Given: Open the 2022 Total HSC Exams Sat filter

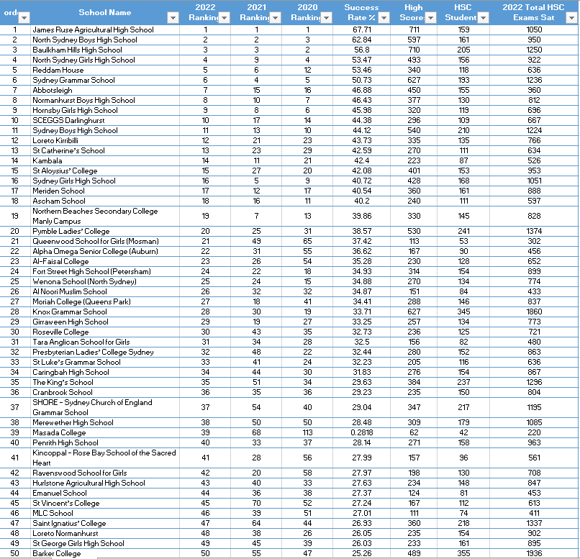Looking at the screenshot, I should coord(571,18).
